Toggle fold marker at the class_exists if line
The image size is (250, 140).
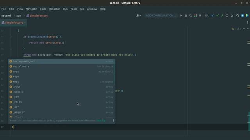[11, 37]
